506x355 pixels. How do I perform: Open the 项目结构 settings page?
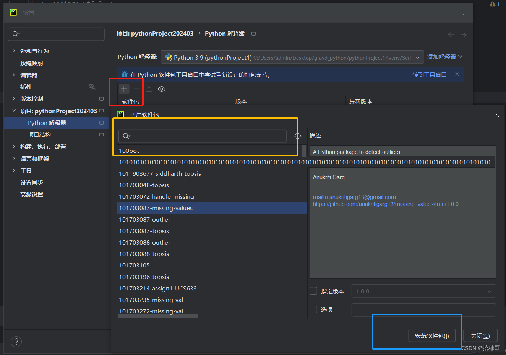pyautogui.click(x=39, y=135)
